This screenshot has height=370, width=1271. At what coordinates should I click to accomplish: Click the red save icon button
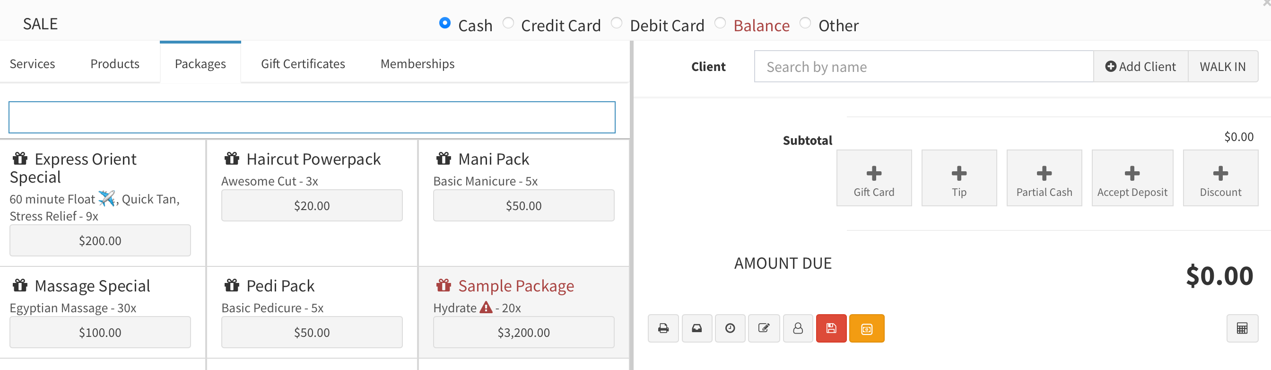click(831, 328)
